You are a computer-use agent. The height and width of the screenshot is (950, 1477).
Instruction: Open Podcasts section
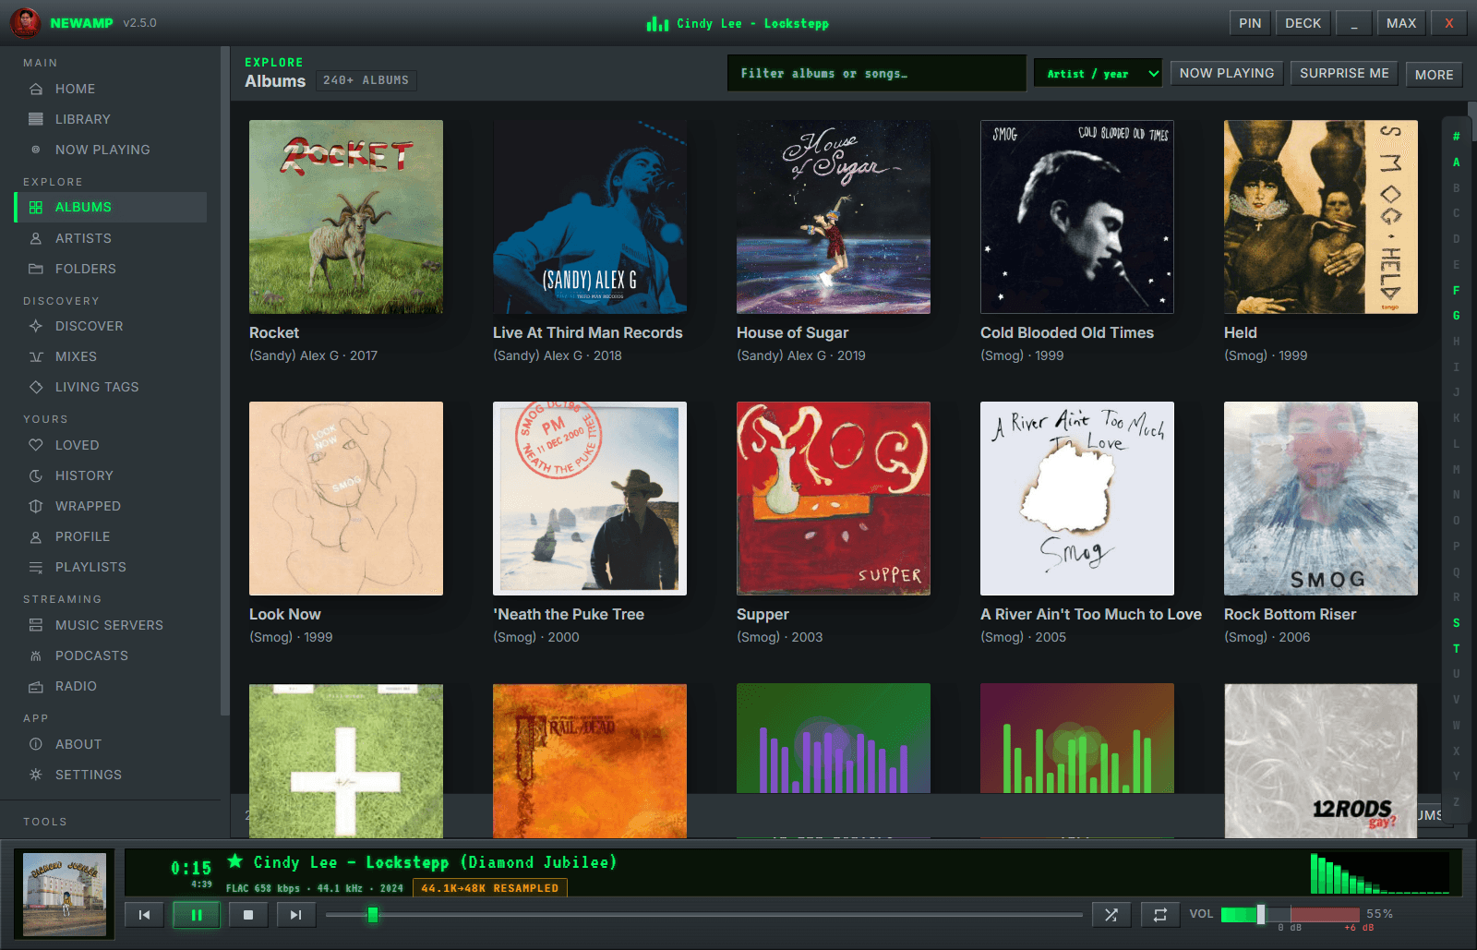coord(110,655)
